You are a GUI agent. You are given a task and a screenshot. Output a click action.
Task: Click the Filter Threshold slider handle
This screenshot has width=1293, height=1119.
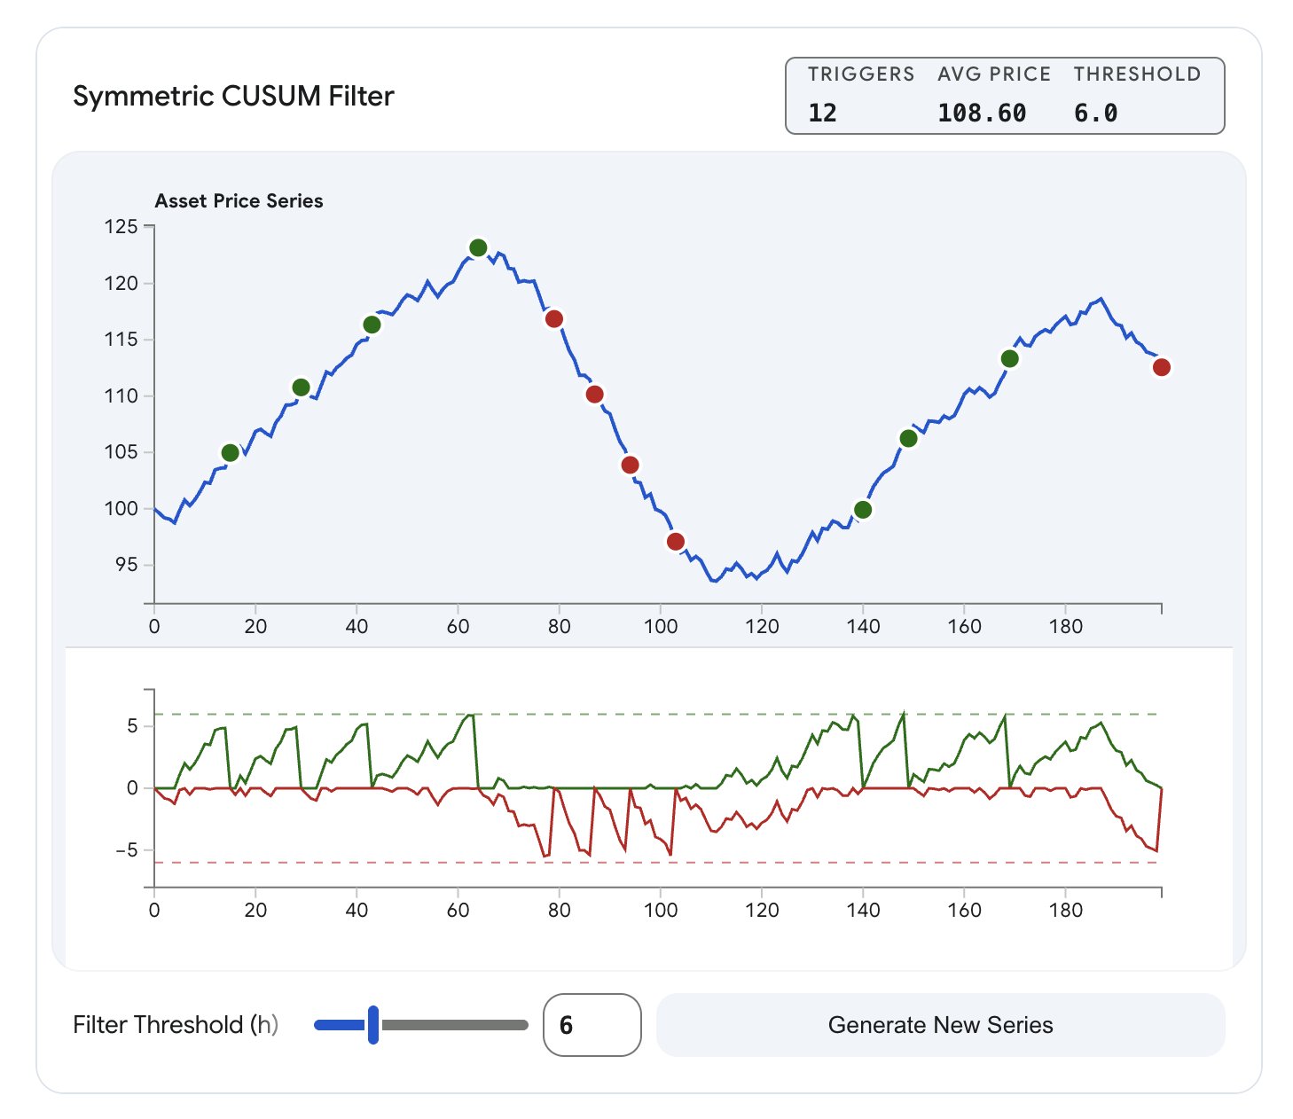click(x=373, y=1025)
